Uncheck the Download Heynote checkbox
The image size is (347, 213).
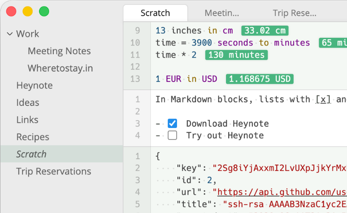coord(172,124)
